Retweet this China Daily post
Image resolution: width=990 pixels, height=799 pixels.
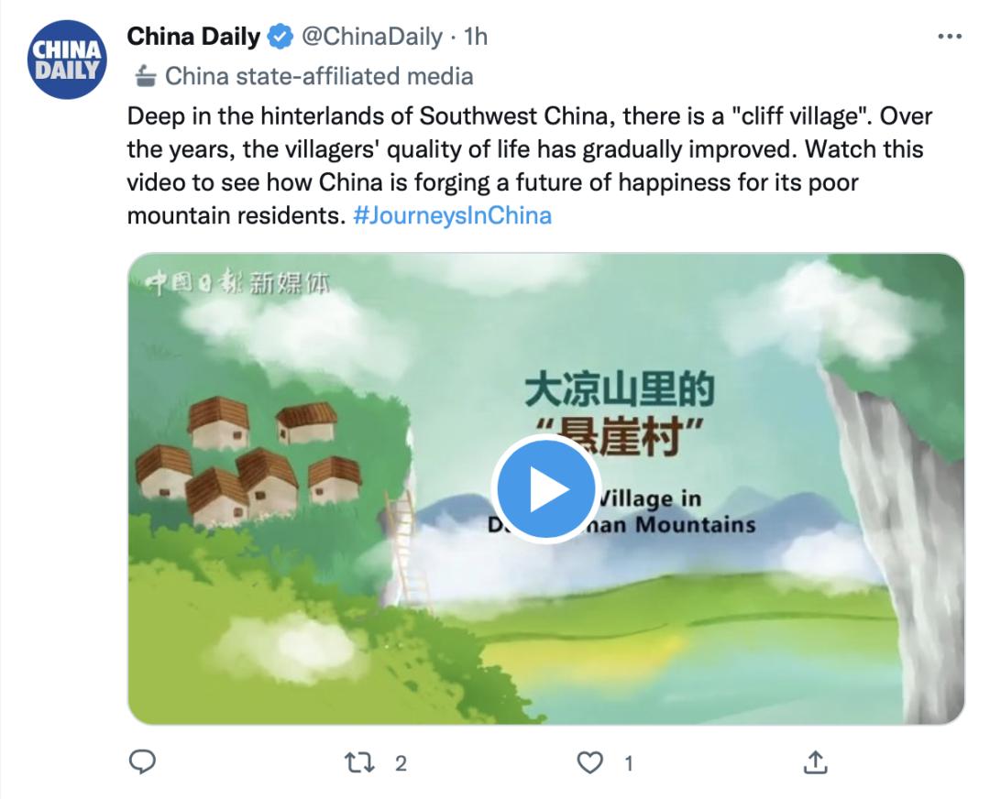[359, 762]
